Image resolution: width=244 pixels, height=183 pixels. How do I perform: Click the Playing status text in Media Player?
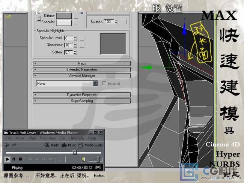[x=17, y=168]
